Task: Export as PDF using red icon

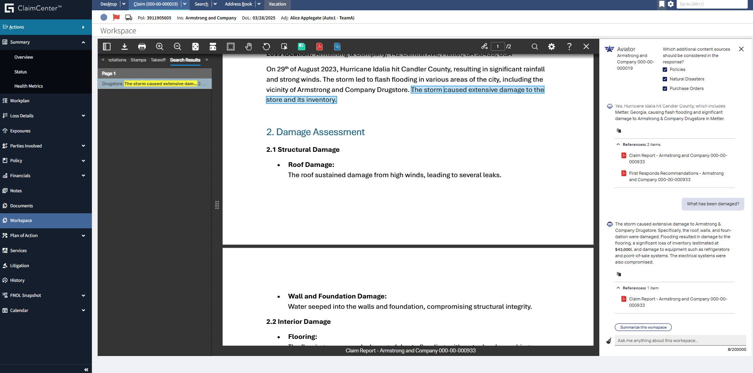Action: coord(319,46)
